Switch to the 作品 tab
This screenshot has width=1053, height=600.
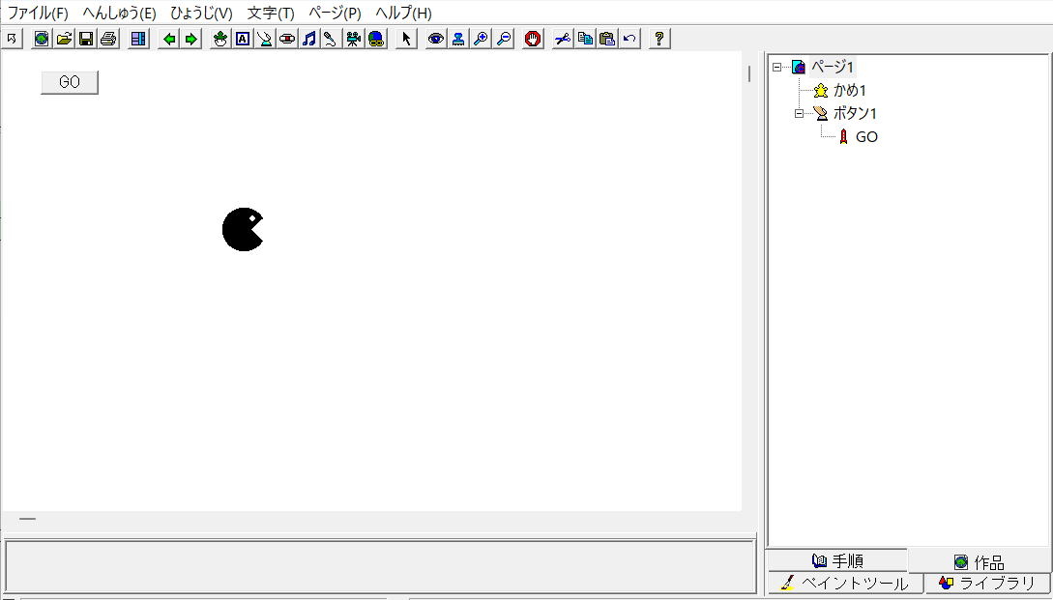pyautogui.click(x=980, y=561)
